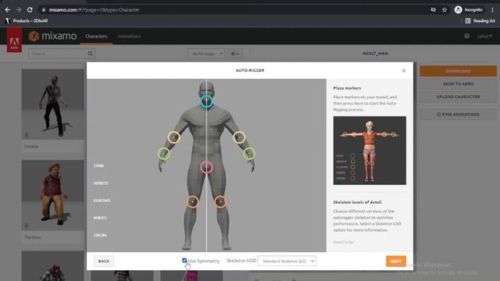500x281 pixels.
Task: Click the eye-crossed tracking protection icon
Action: point(433,10)
